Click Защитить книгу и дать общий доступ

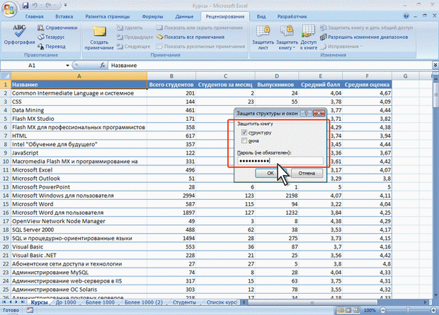click(x=367, y=28)
